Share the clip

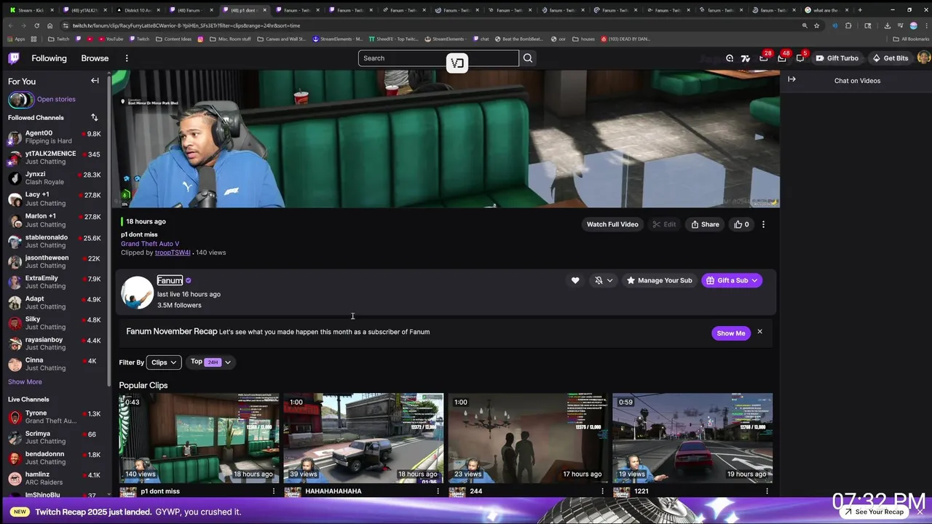(705, 224)
